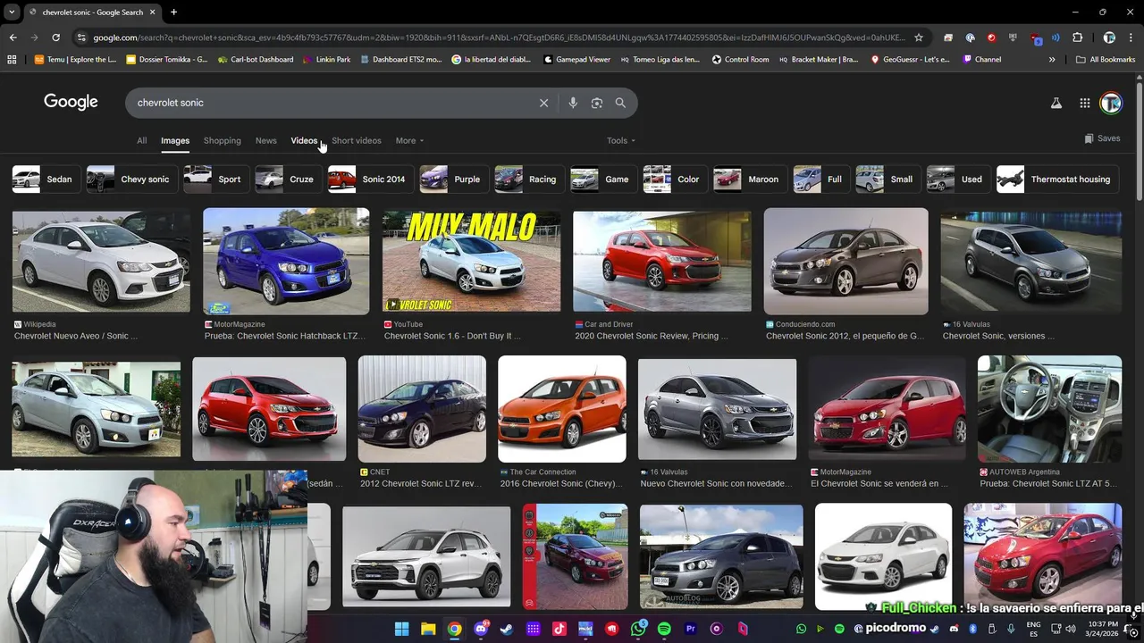Open File Explorer from the taskbar

click(428, 629)
